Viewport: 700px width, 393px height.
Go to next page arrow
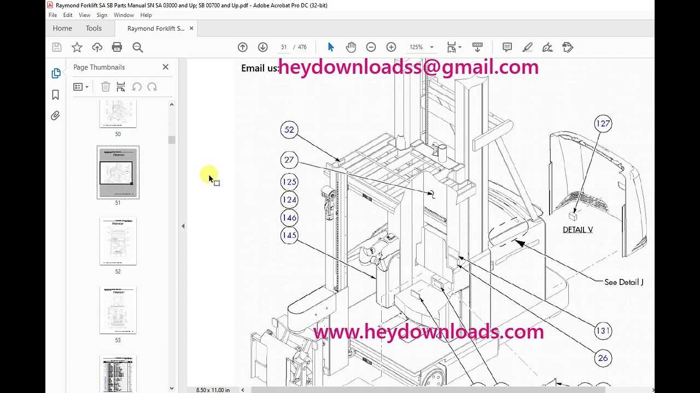point(262,47)
